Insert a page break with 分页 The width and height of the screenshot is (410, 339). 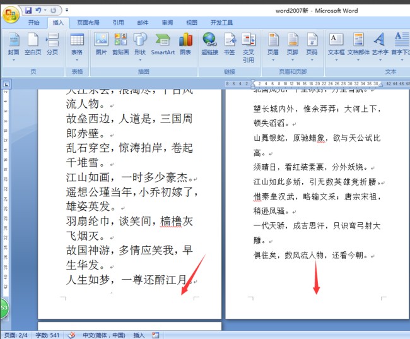coord(52,44)
